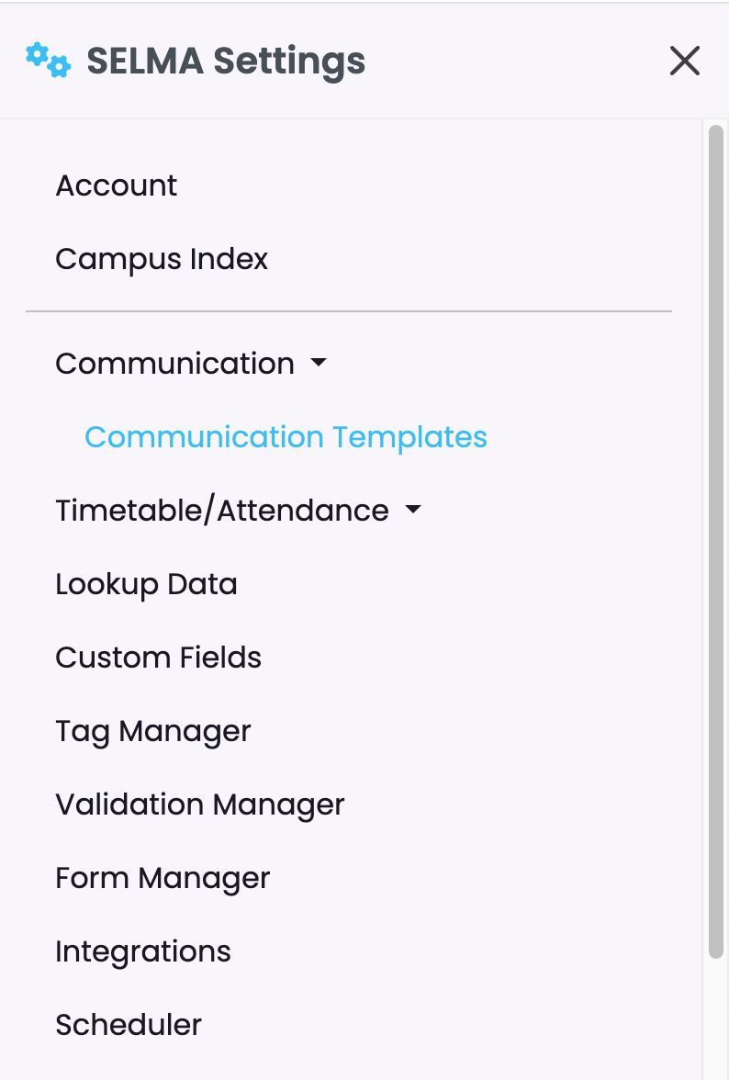729x1080 pixels.
Task: Select the Communication menu label
Action: pos(174,364)
